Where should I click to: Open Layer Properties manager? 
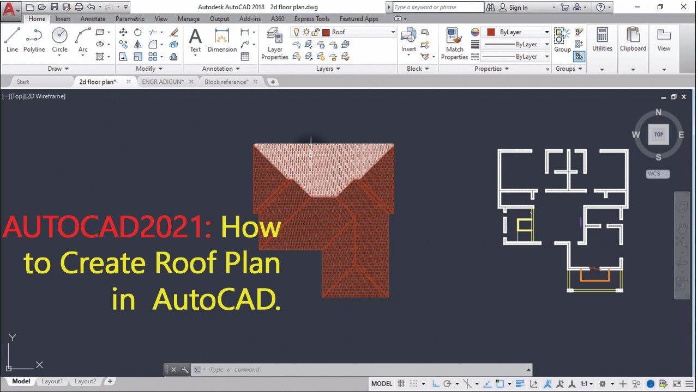click(x=275, y=45)
